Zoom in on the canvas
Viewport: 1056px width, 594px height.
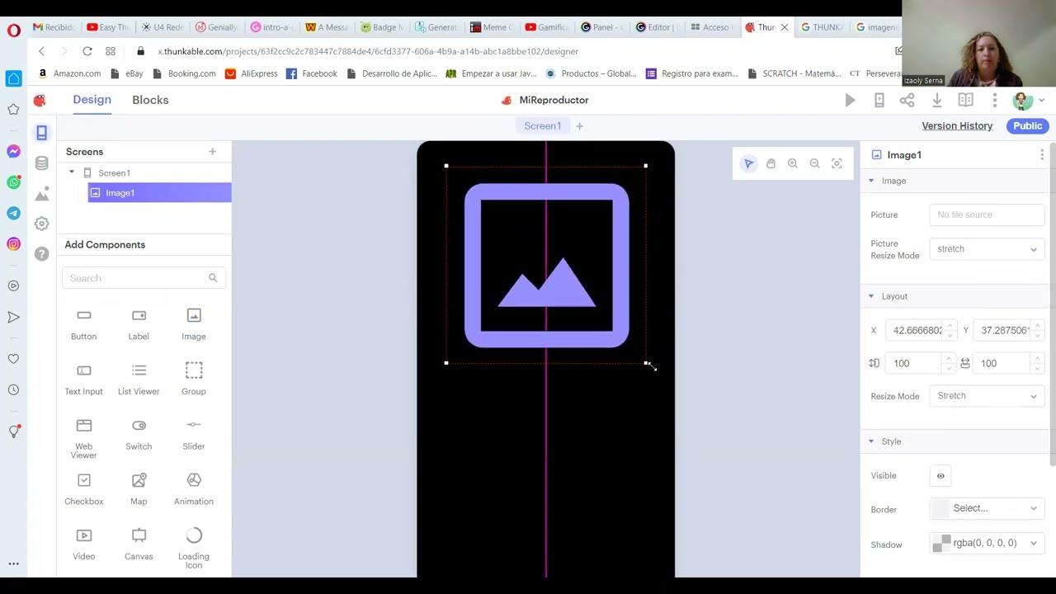click(793, 163)
